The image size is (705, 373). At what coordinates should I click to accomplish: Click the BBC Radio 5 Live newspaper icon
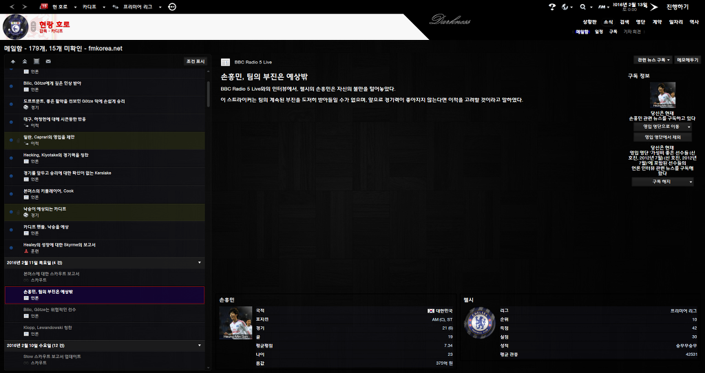(x=226, y=62)
